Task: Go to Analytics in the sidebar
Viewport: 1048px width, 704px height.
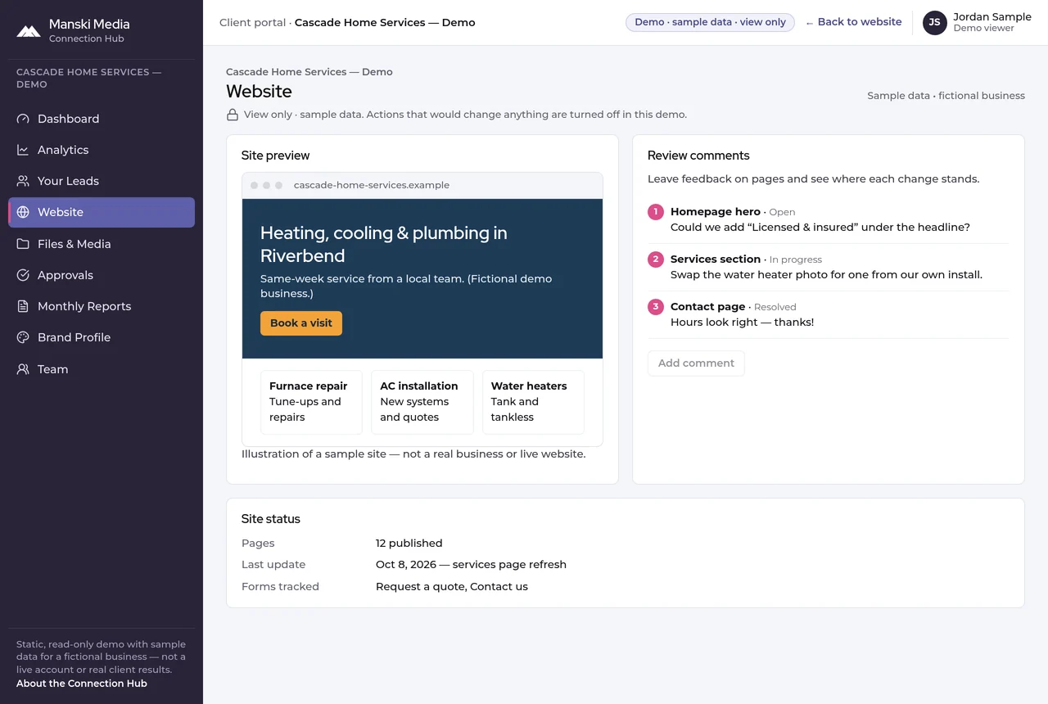Action: point(102,150)
